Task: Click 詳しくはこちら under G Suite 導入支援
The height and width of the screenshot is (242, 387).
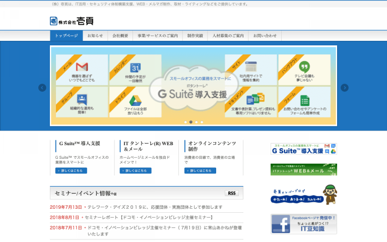Action: (71, 170)
